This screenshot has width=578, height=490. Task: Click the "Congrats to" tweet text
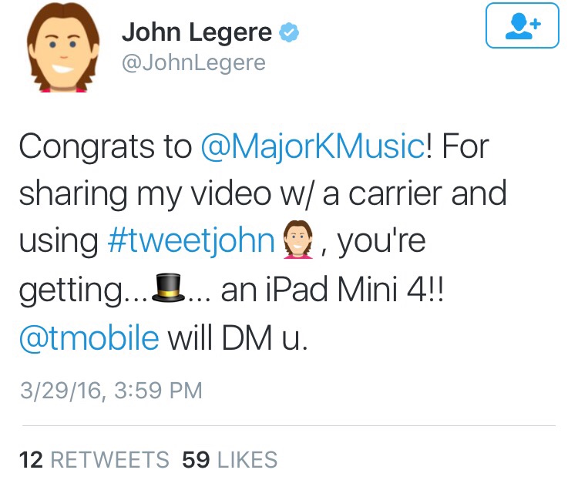pyautogui.click(x=106, y=147)
